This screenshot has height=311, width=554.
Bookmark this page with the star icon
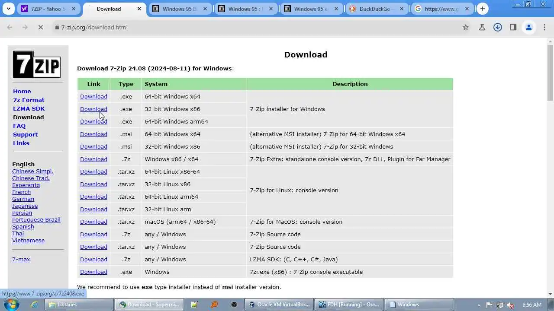[466, 27]
